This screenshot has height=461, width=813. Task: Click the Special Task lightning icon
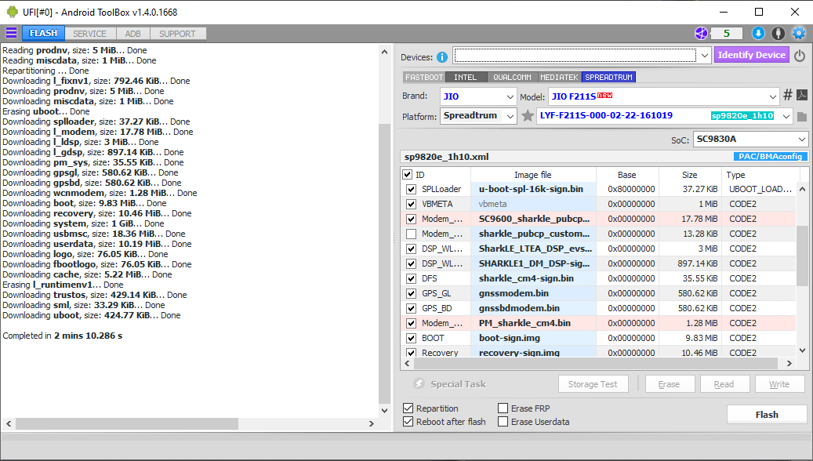419,383
